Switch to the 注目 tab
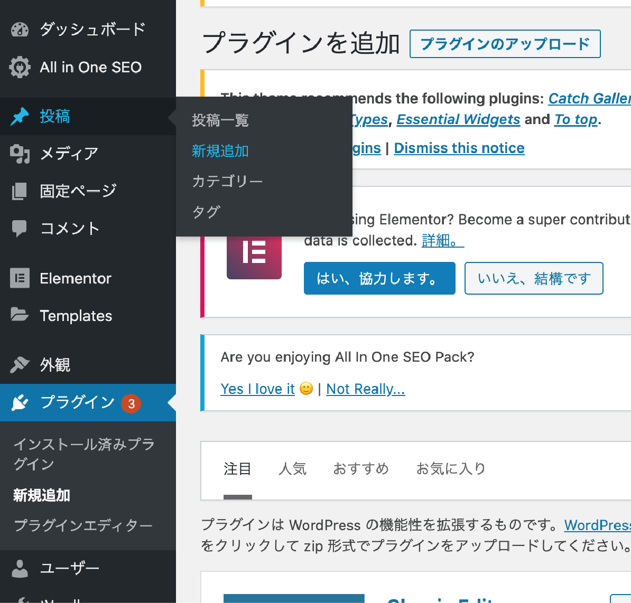Viewport: 631px width, 603px height. (237, 469)
